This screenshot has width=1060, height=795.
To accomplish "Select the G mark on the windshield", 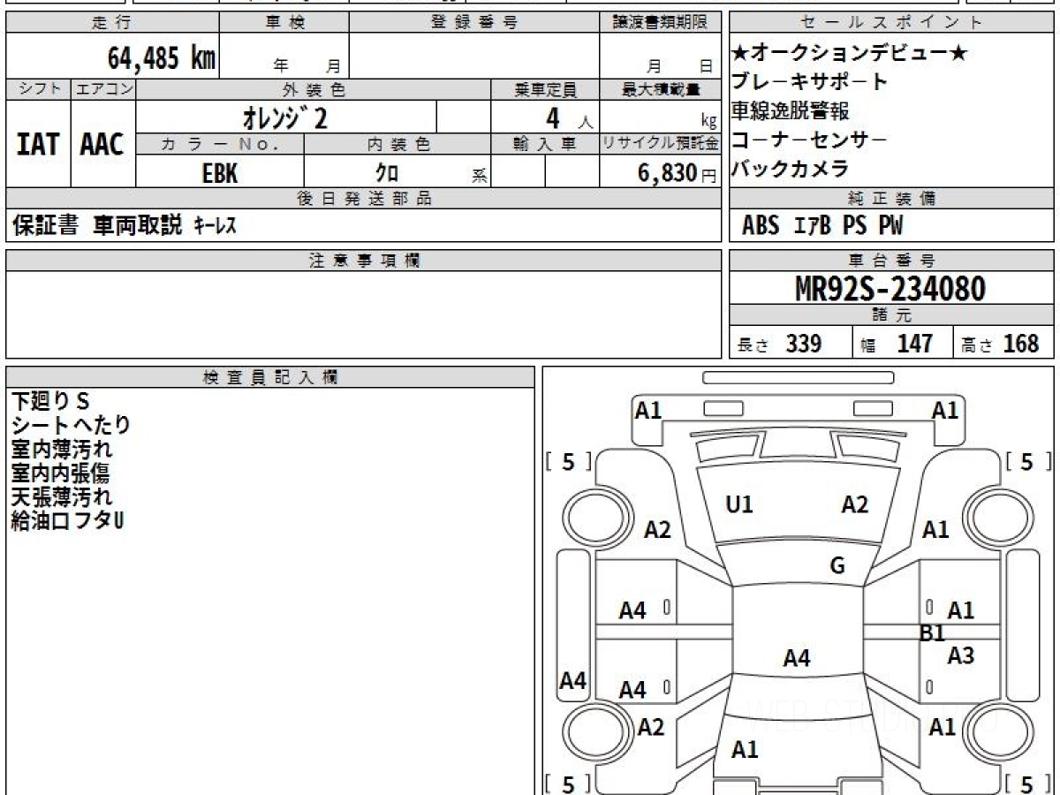I will [837, 566].
